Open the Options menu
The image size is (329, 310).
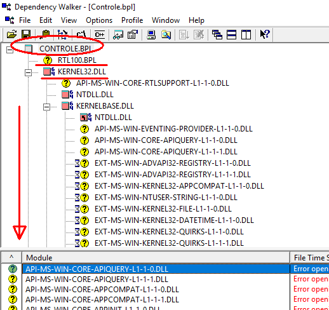[99, 20]
